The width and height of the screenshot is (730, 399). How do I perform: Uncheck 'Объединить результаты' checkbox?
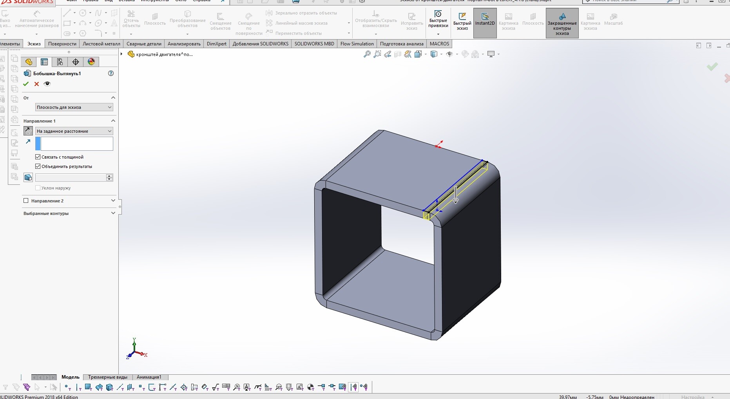[38, 166]
